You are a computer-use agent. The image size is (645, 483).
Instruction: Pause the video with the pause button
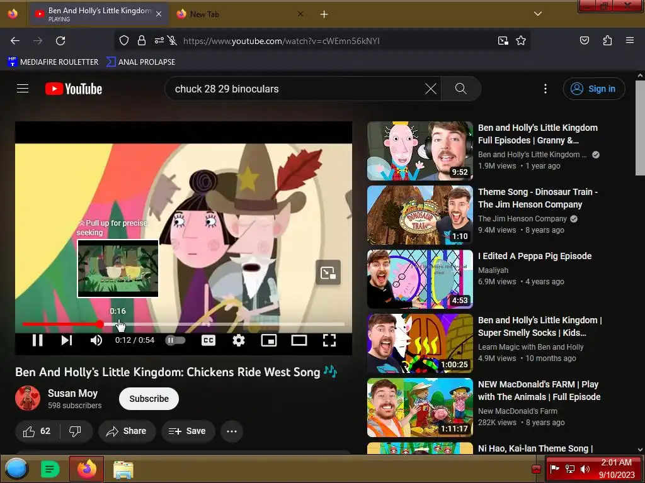(x=37, y=340)
